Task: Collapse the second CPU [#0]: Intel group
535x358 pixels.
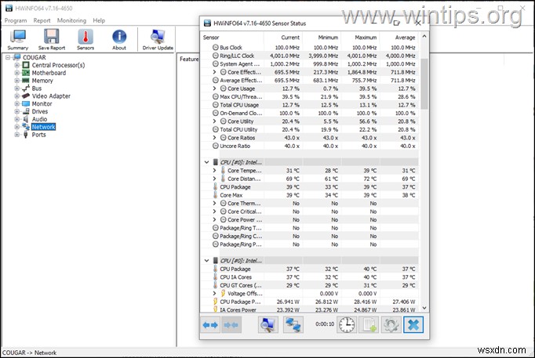Action: tap(206, 261)
